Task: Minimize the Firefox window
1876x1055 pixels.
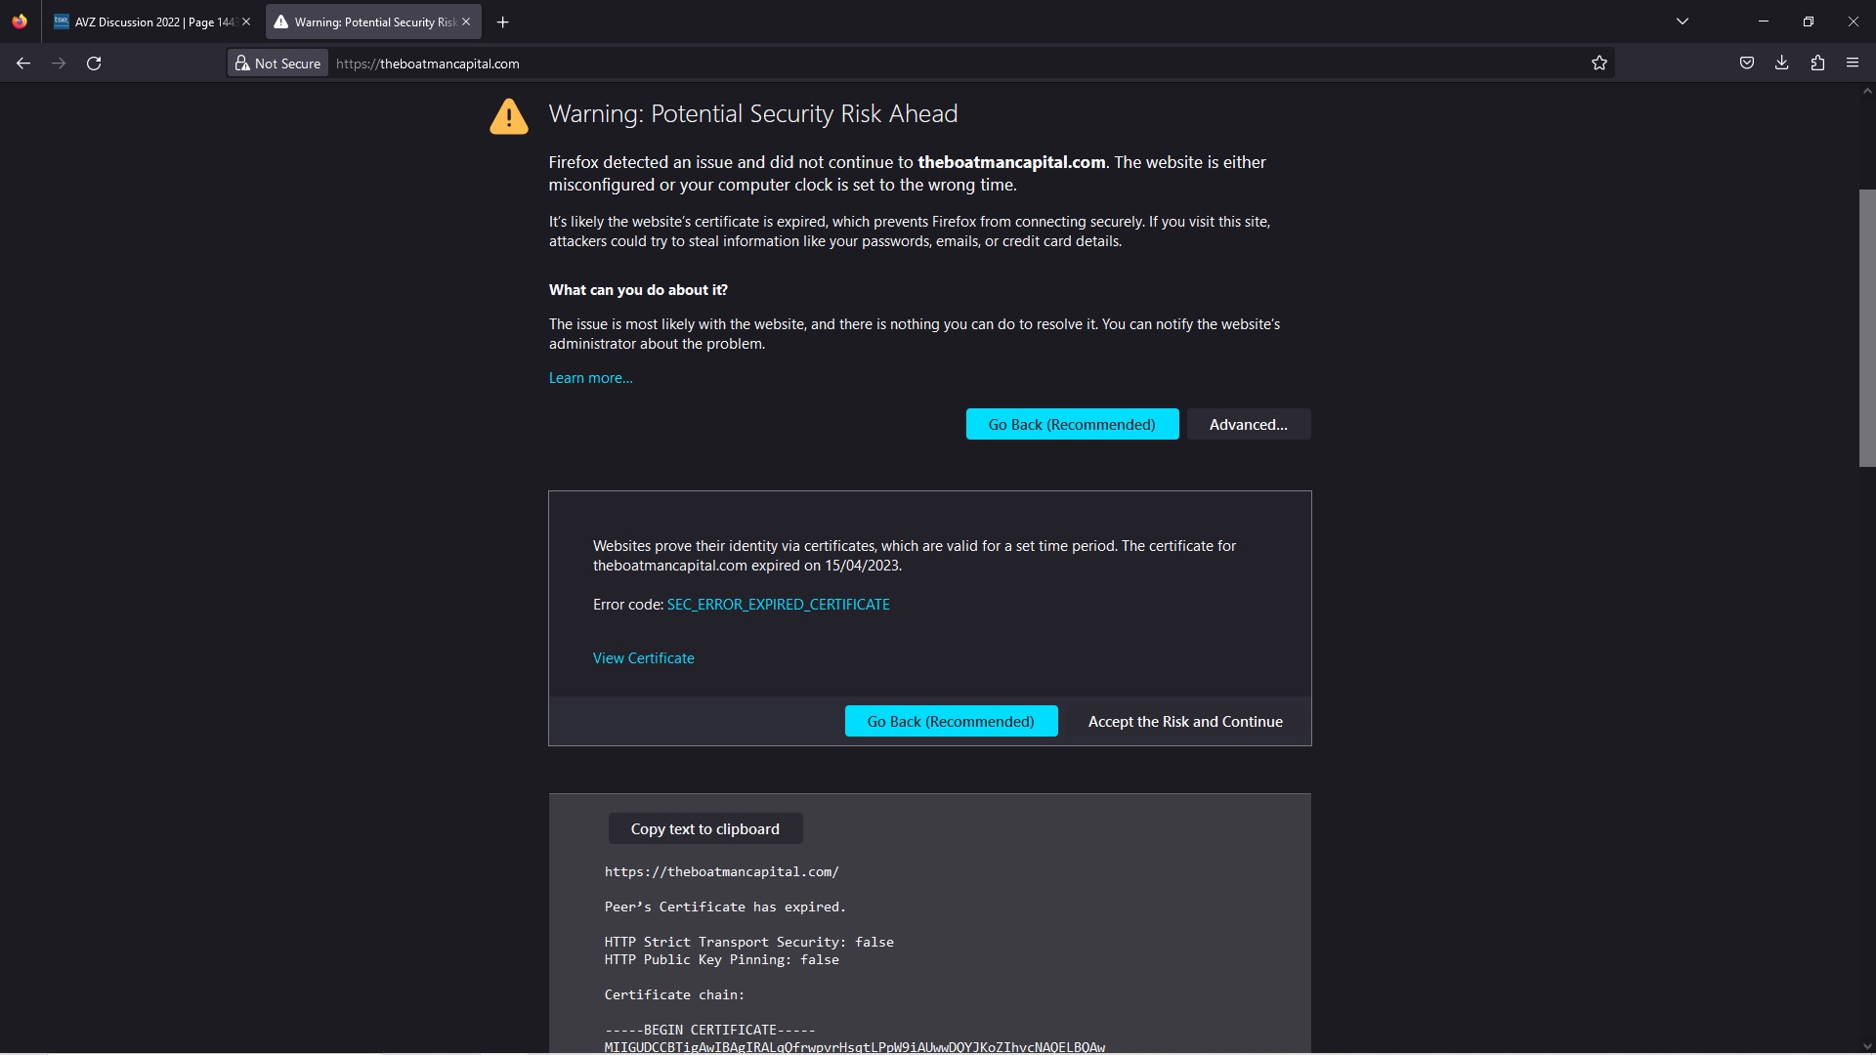Action: click(x=1763, y=21)
